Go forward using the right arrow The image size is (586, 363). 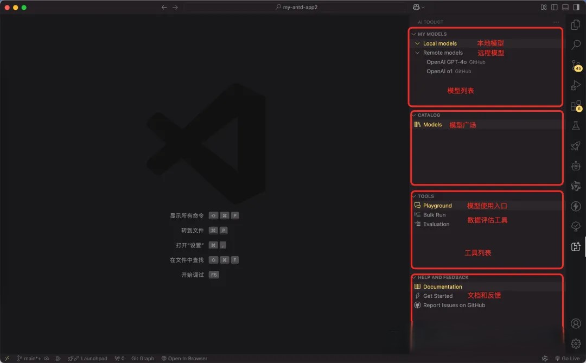175,7
